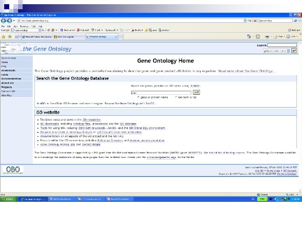Open the recent pages dropdown beside Forward arrow
The height and width of the screenshot is (227, 302).
(x=14, y=21)
